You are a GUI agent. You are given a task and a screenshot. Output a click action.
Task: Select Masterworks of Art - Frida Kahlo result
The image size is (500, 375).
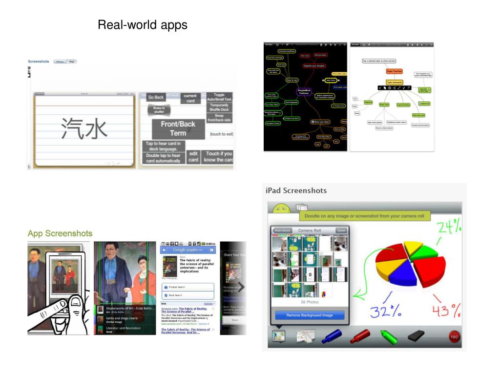pos(125,310)
